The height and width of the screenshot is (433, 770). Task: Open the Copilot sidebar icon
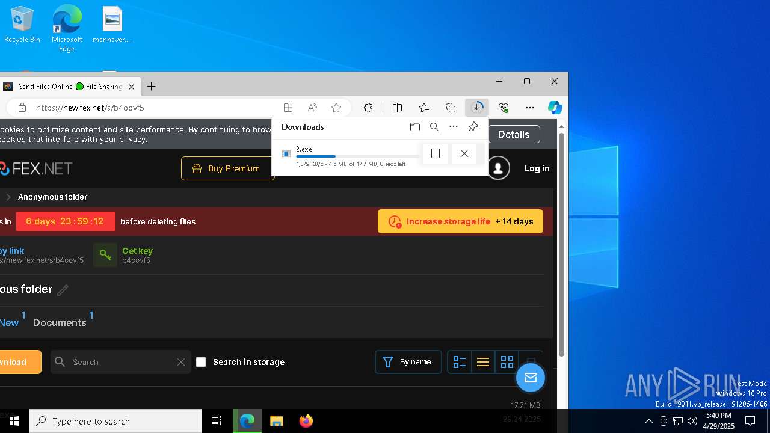(x=555, y=108)
